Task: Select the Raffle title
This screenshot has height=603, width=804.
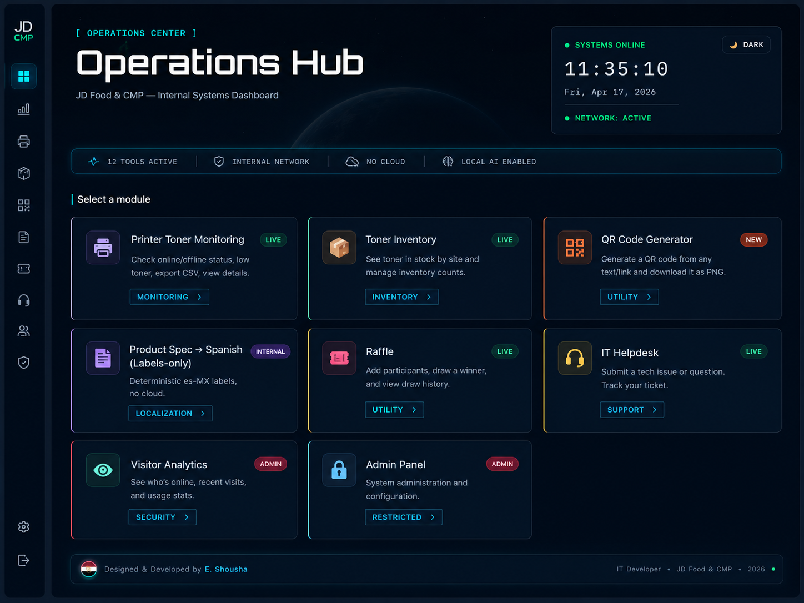Action: point(380,351)
